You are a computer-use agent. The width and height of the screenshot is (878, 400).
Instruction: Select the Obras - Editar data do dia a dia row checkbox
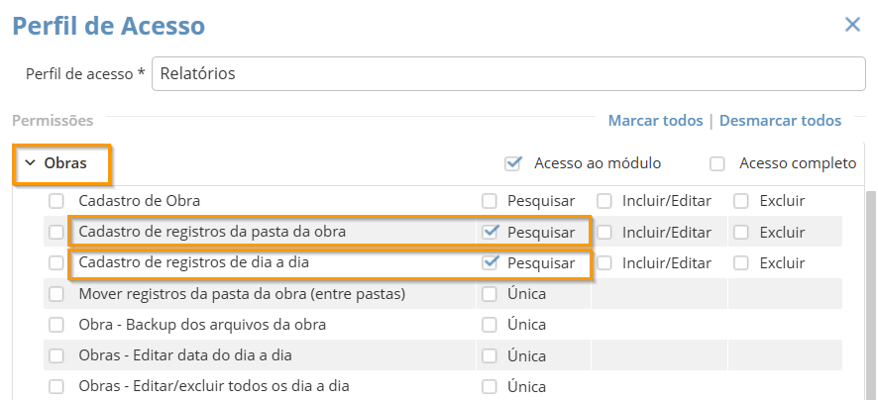[56, 355]
